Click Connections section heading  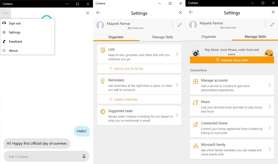198,70
